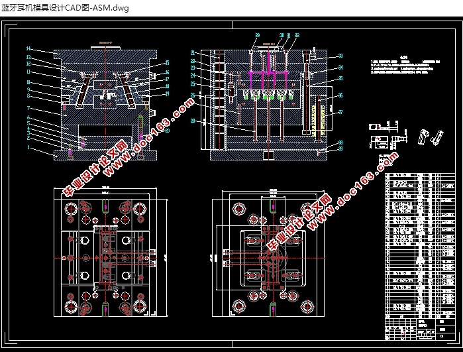Click part callout number 28
Viewport: 463px width, 352px height.
(x=193, y=121)
